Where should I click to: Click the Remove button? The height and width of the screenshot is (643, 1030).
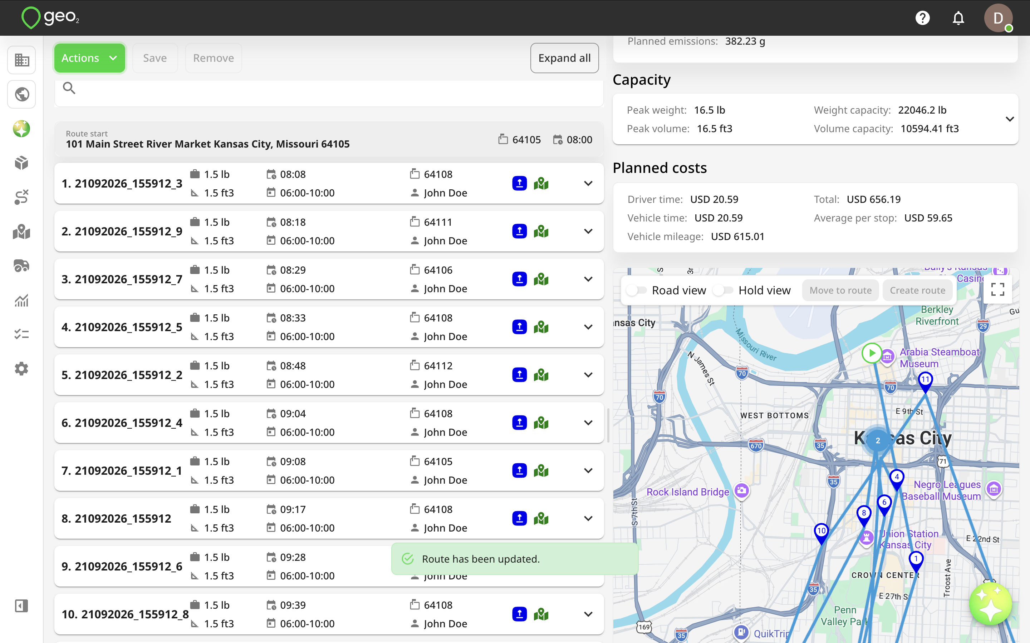pos(214,58)
